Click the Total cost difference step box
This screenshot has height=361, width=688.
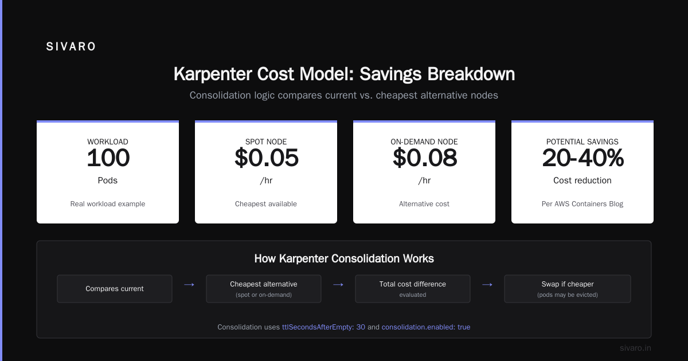point(413,289)
